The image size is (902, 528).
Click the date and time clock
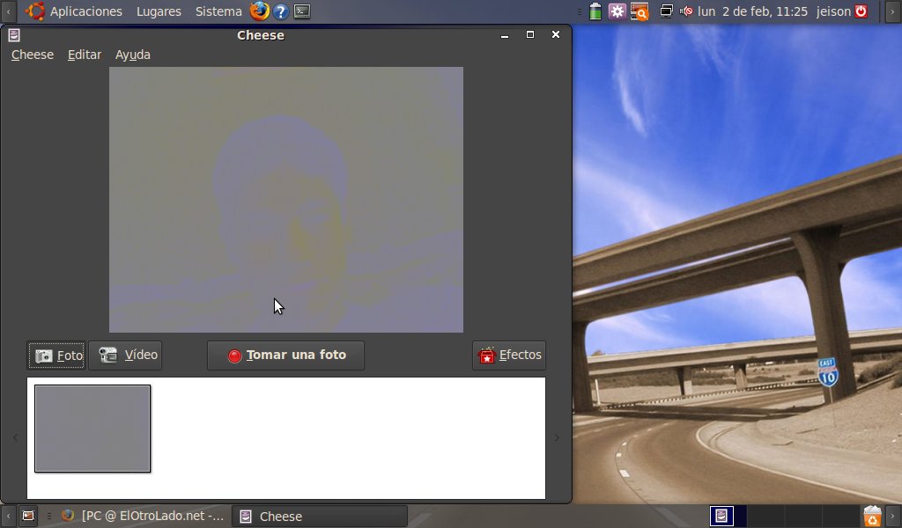click(752, 11)
